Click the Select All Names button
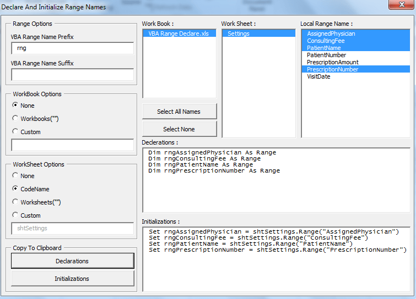 tap(179, 112)
